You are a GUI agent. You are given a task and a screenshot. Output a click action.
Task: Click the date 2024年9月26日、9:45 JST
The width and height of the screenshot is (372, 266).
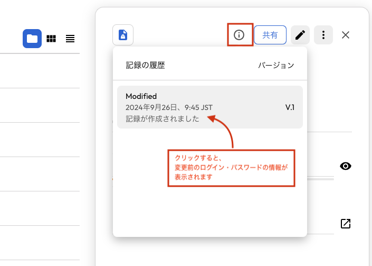point(169,107)
